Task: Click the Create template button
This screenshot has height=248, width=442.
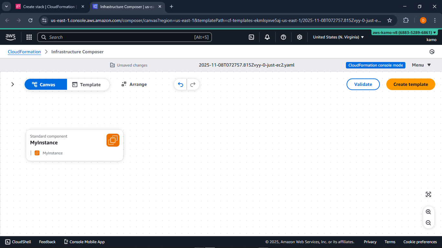Action: [x=411, y=84]
